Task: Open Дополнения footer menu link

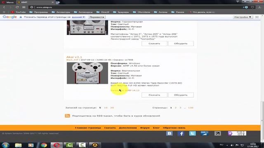Action: click(128, 128)
